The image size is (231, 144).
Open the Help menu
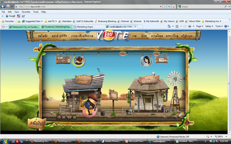coord(44,12)
